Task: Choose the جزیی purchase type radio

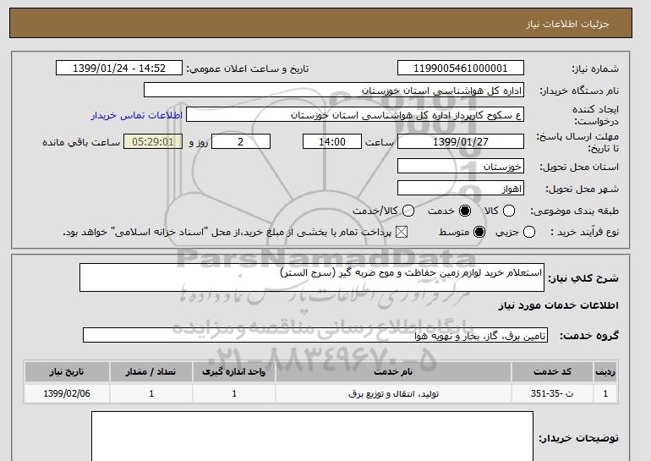Action: (529, 232)
